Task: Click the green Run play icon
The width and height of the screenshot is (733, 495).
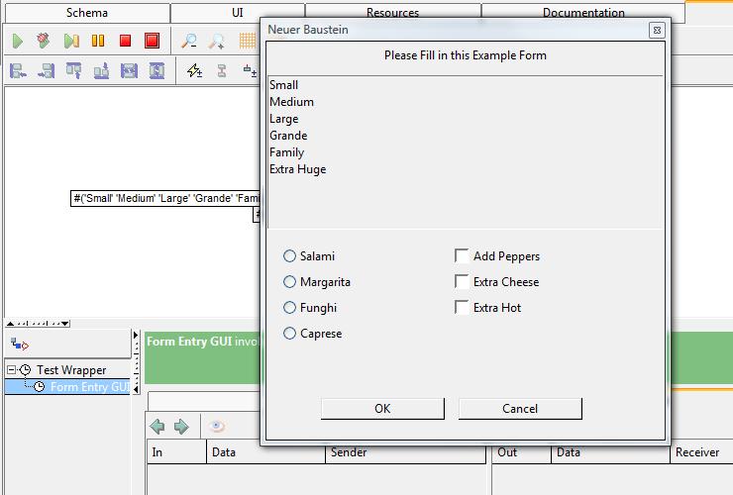Action: 18,41
